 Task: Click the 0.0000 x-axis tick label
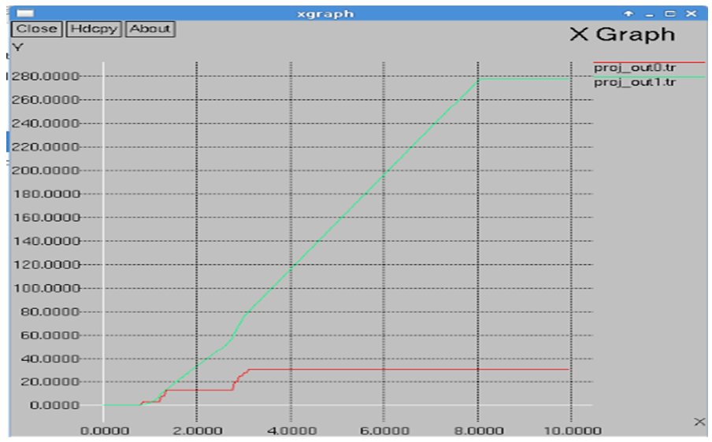click(103, 430)
